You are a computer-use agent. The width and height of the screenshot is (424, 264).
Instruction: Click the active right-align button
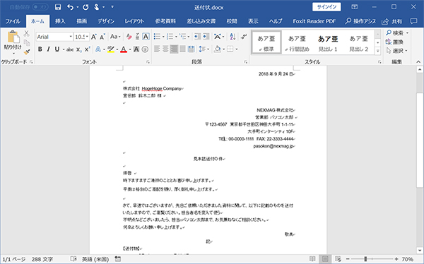[x=174, y=49]
